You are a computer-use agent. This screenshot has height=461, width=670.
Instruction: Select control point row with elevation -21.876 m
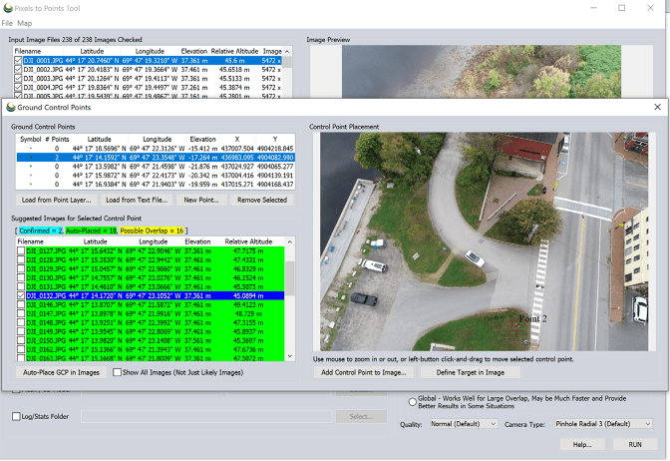156,167
